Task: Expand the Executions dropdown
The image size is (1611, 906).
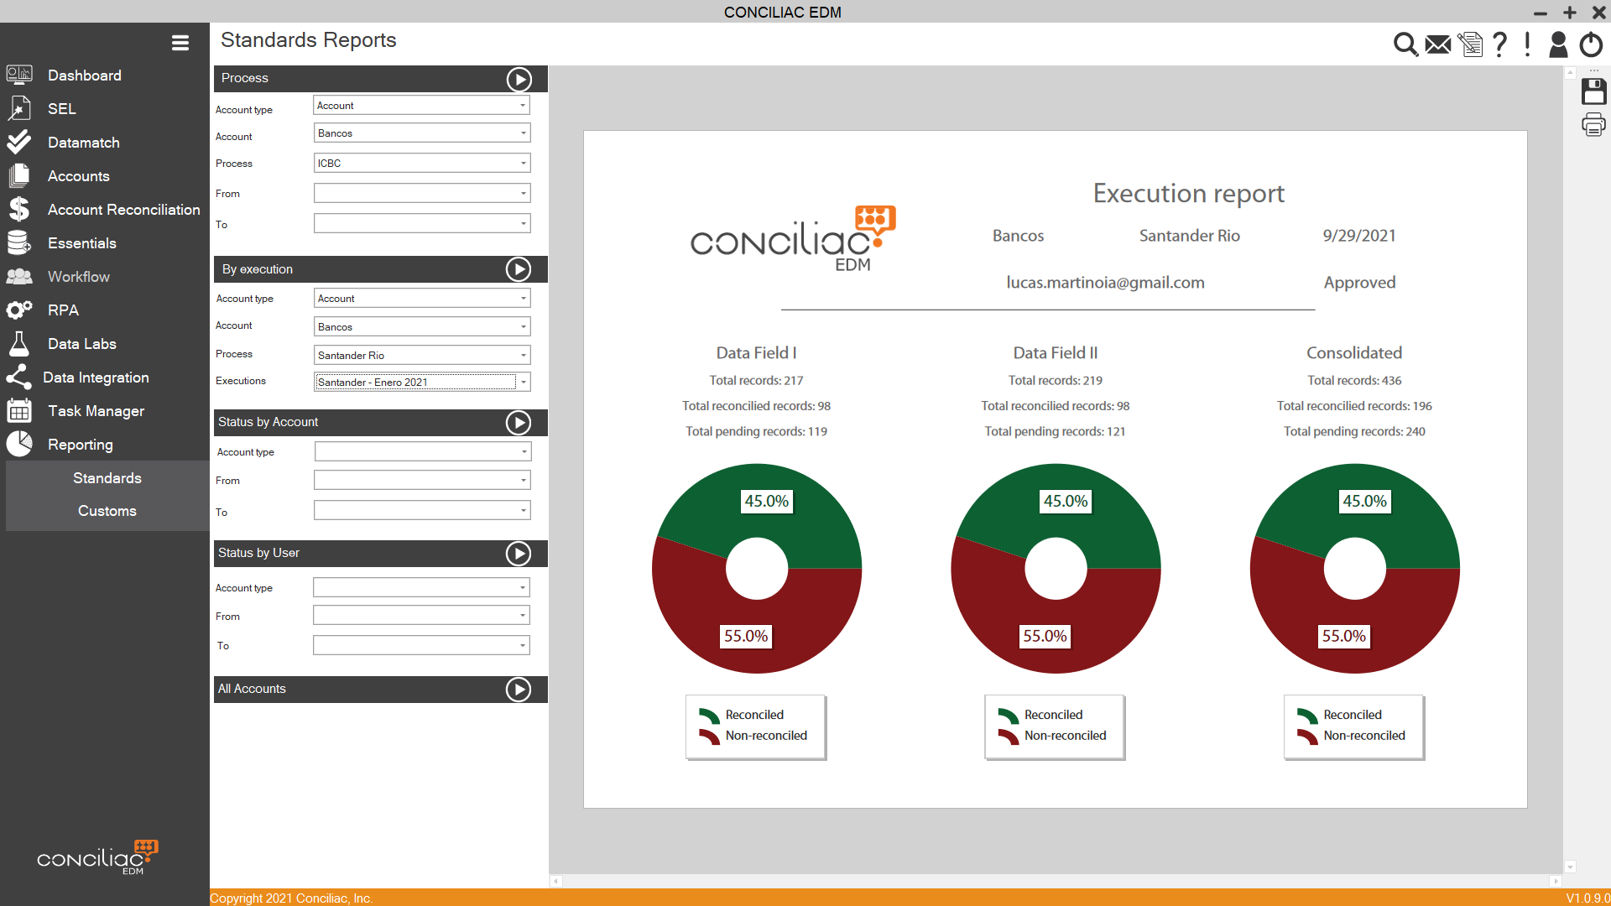Action: pyautogui.click(x=524, y=383)
